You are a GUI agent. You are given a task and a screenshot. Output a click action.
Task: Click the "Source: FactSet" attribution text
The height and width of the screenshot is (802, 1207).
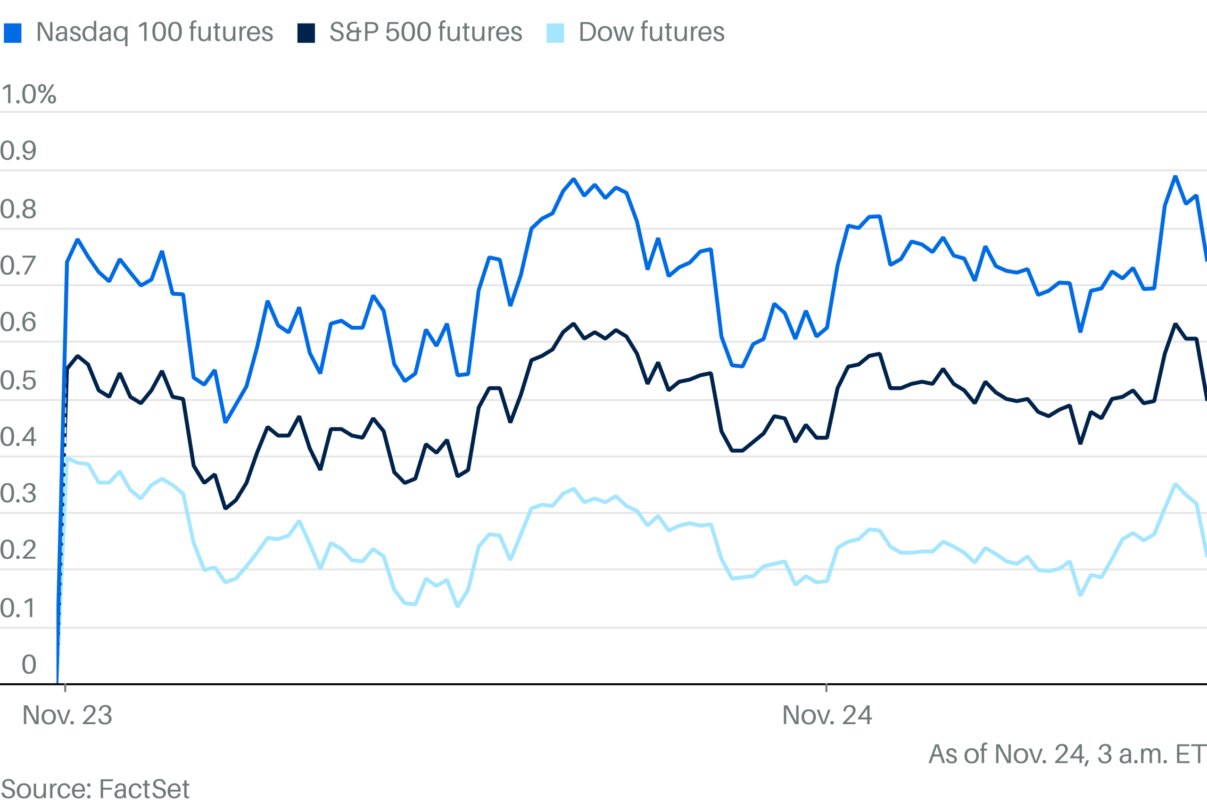95,789
